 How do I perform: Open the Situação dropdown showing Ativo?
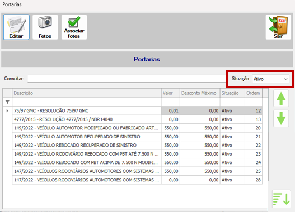coord(270,79)
